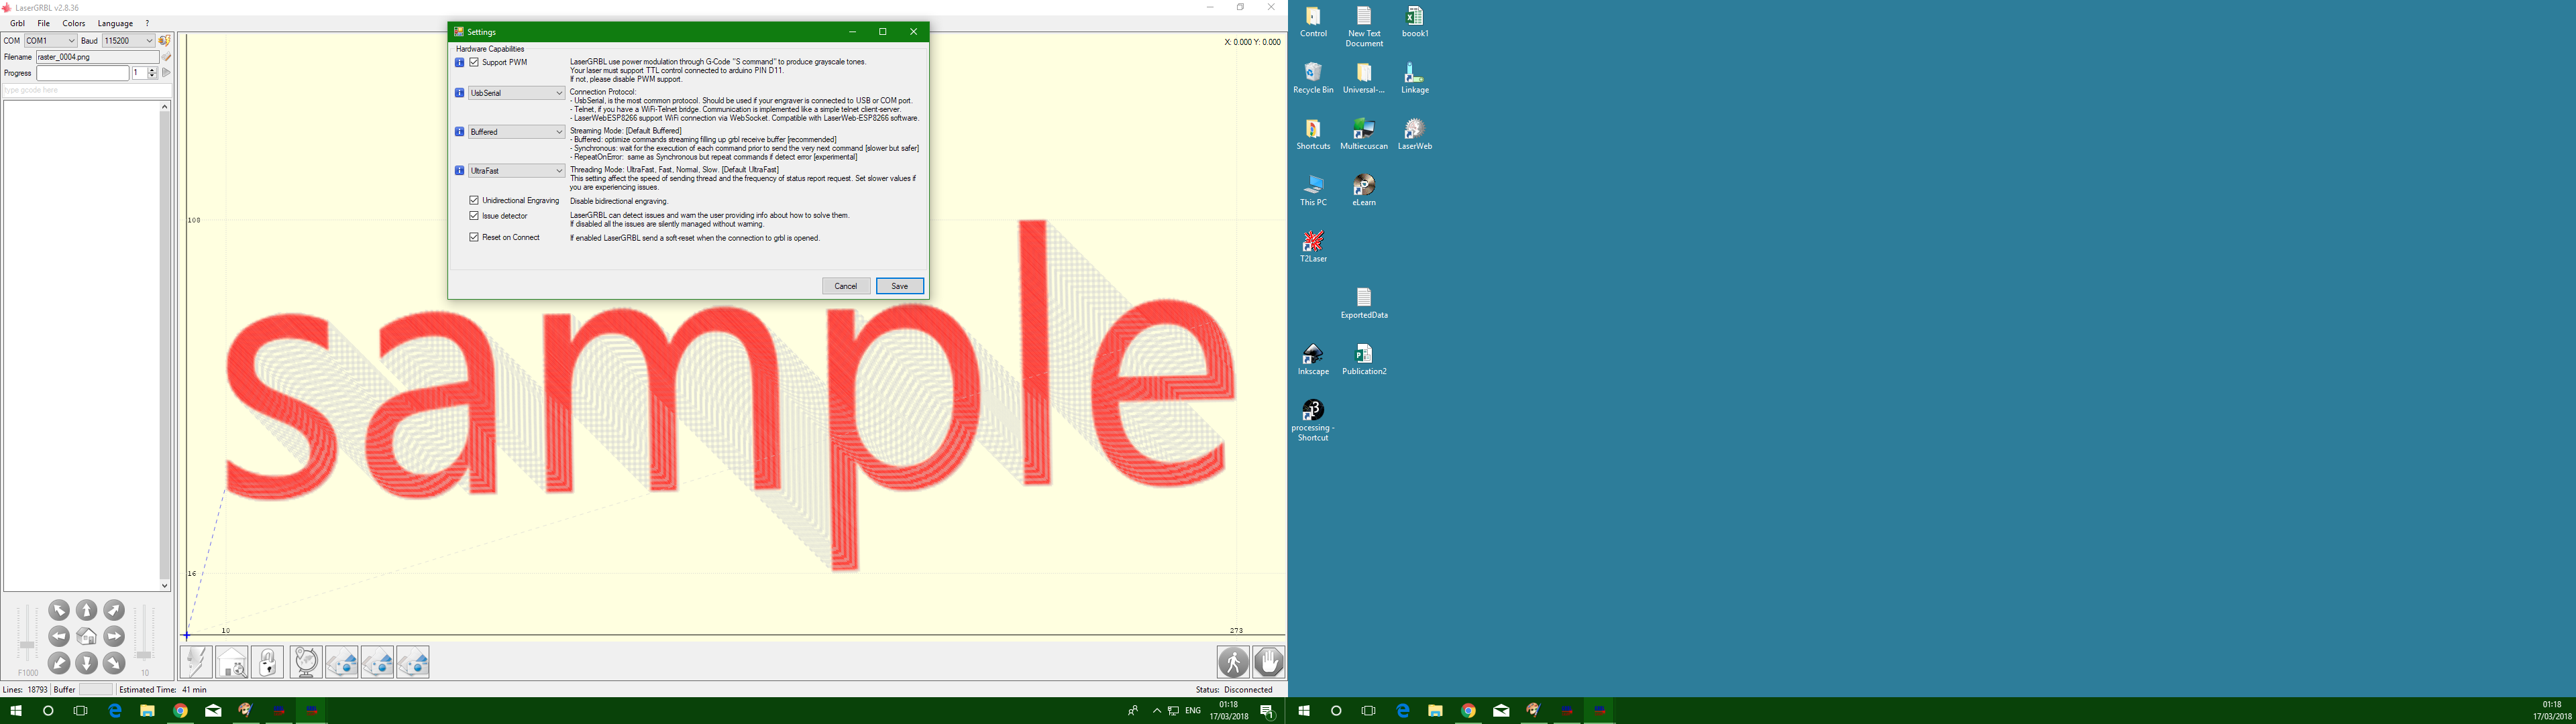The image size is (2576, 724).
Task: Click the Cancel button in Settings
Action: (x=845, y=286)
